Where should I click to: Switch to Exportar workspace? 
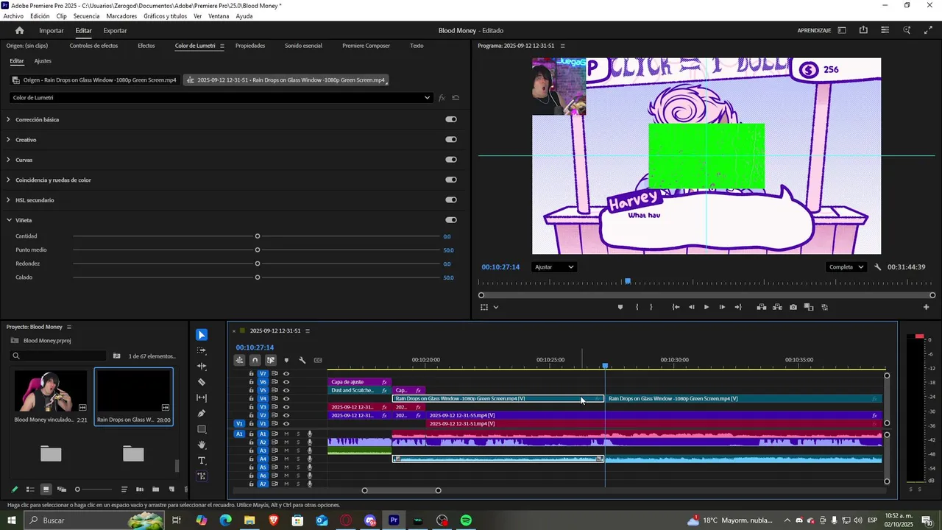(115, 30)
